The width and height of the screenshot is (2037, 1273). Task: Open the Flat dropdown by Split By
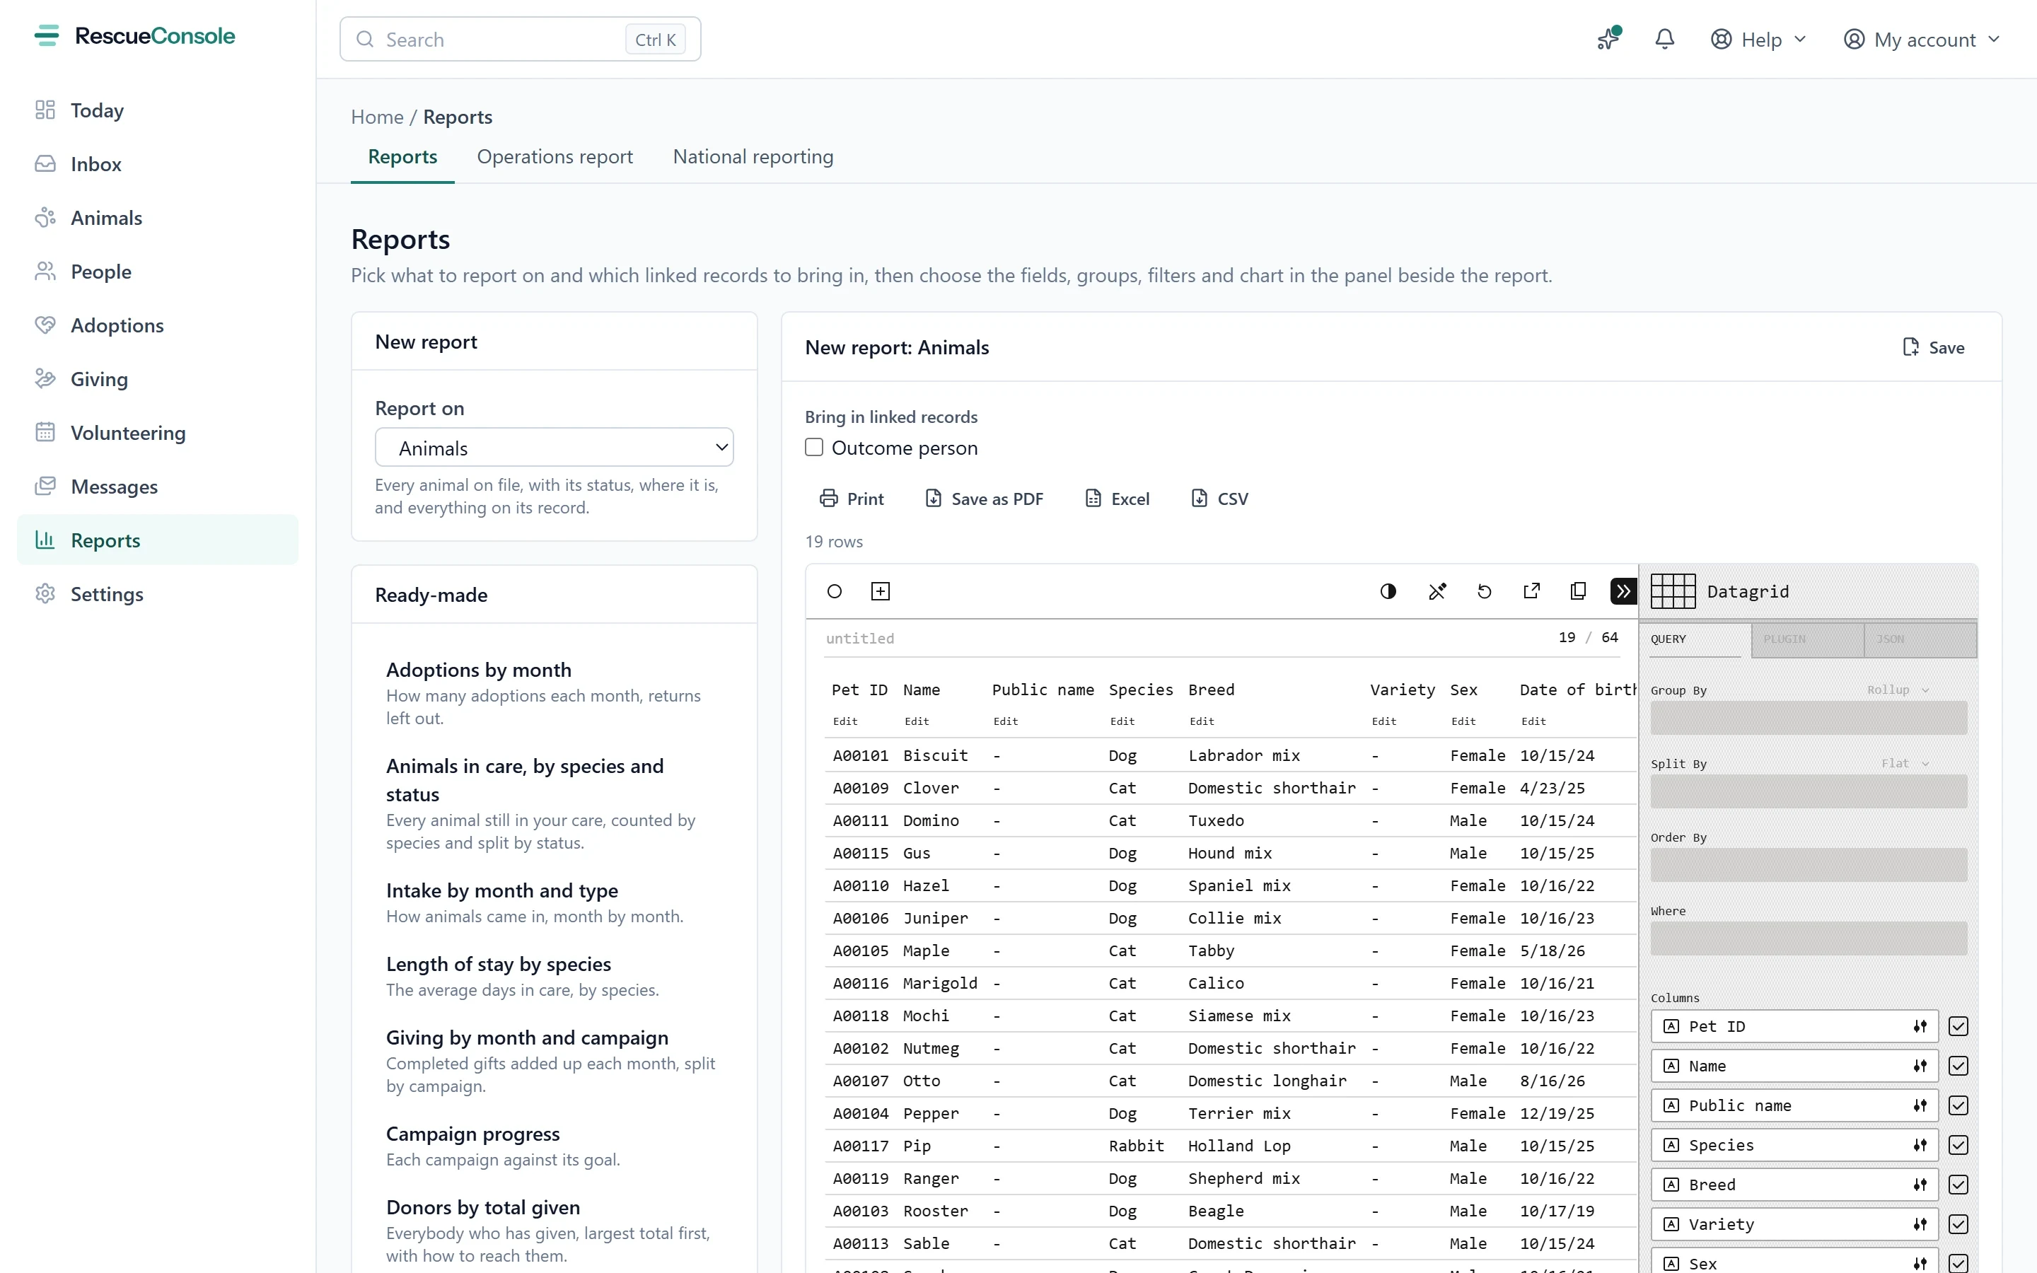[x=1905, y=763]
